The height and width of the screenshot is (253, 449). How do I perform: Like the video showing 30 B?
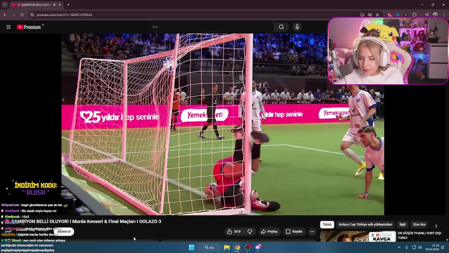click(x=234, y=232)
